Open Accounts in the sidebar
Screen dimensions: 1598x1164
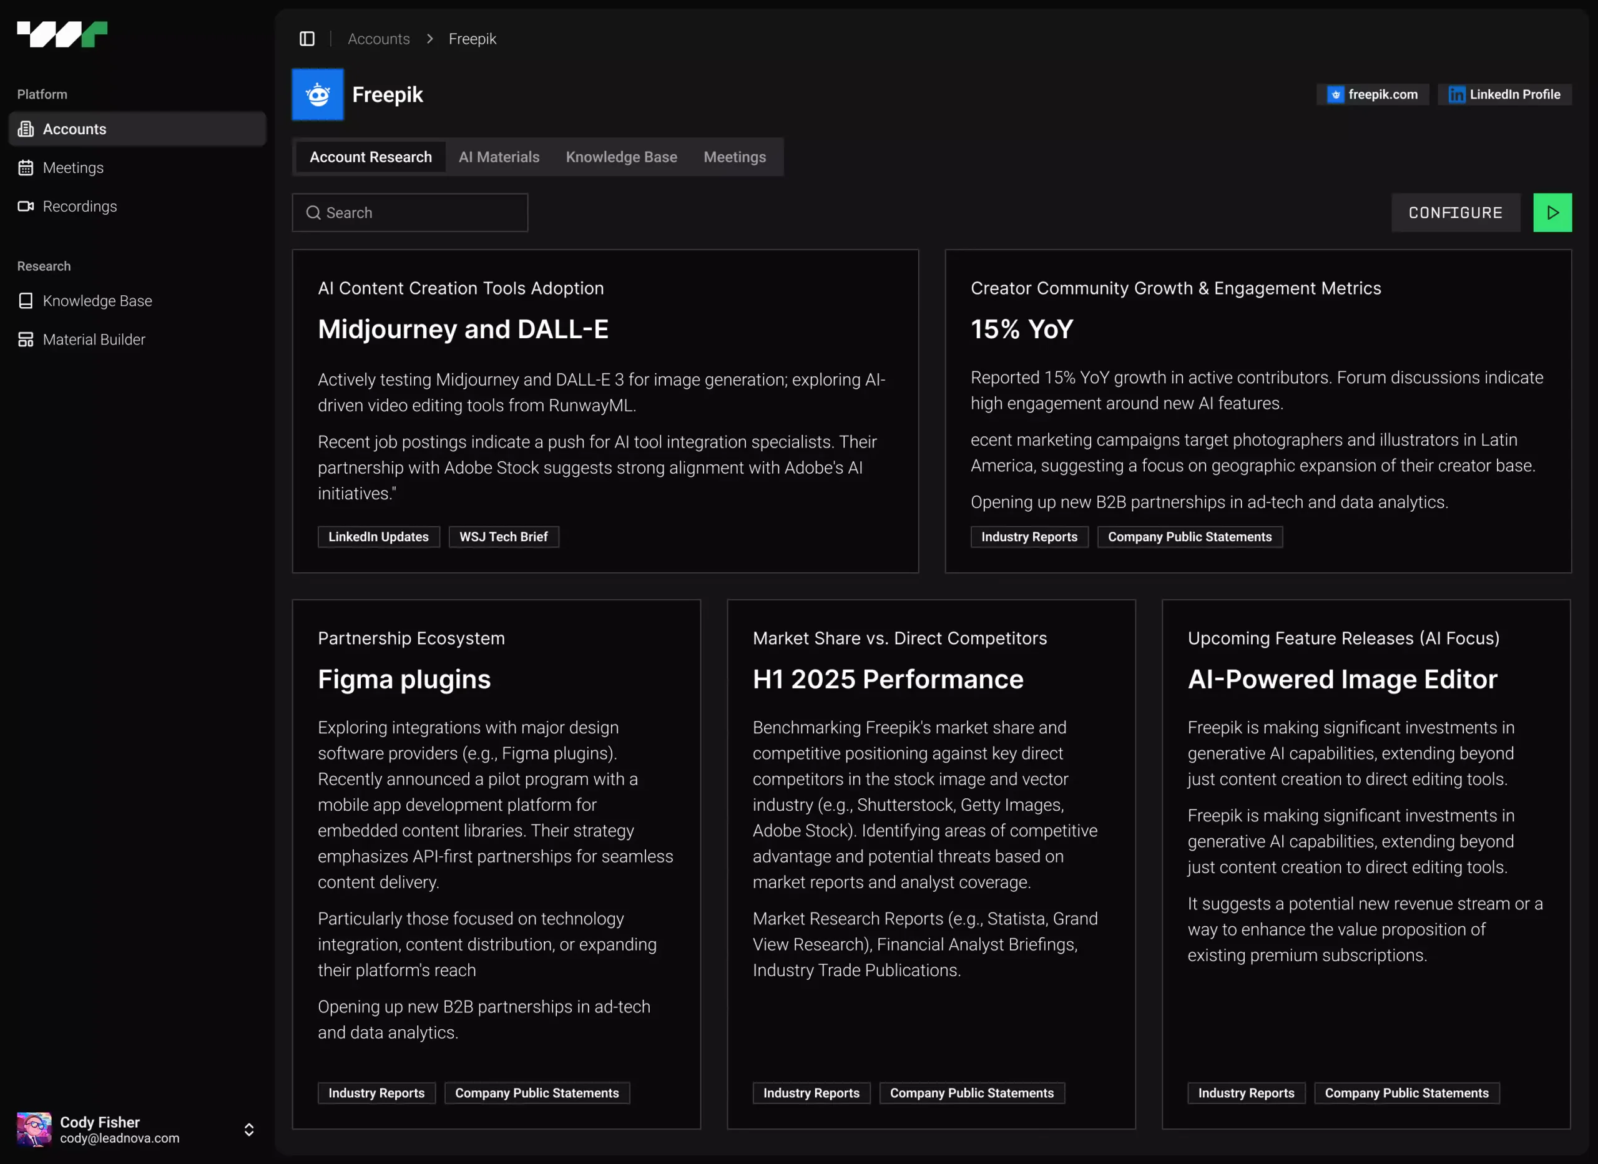coord(137,129)
